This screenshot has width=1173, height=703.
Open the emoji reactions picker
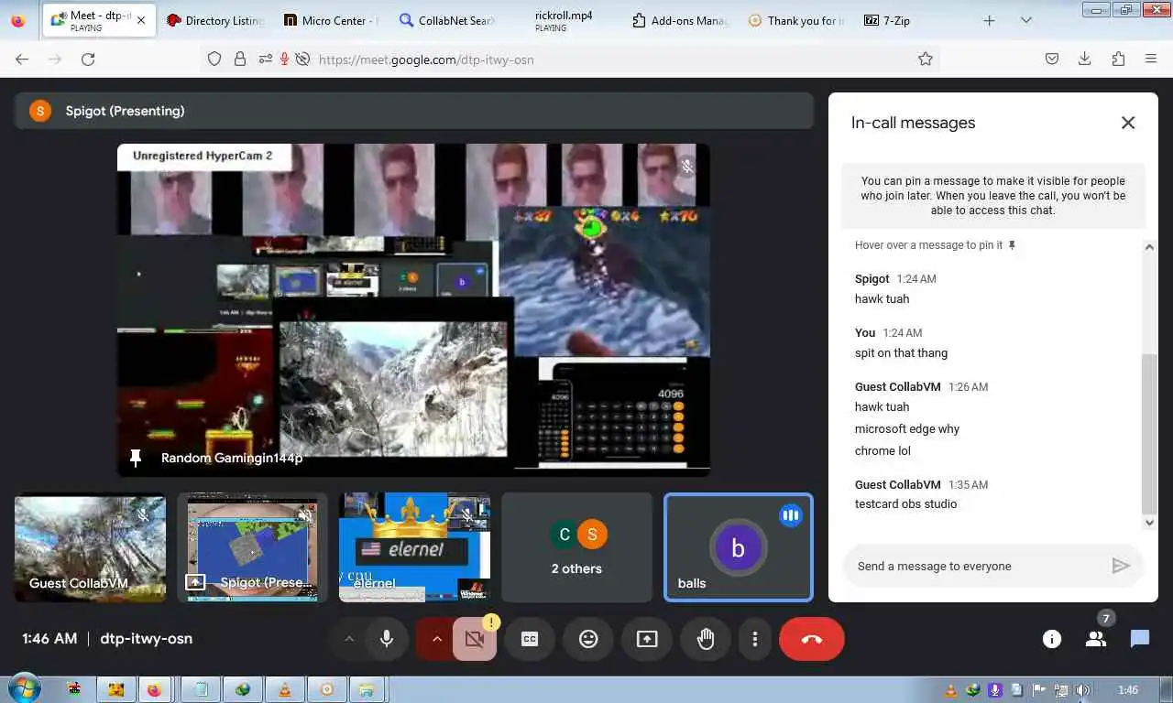[x=588, y=639]
